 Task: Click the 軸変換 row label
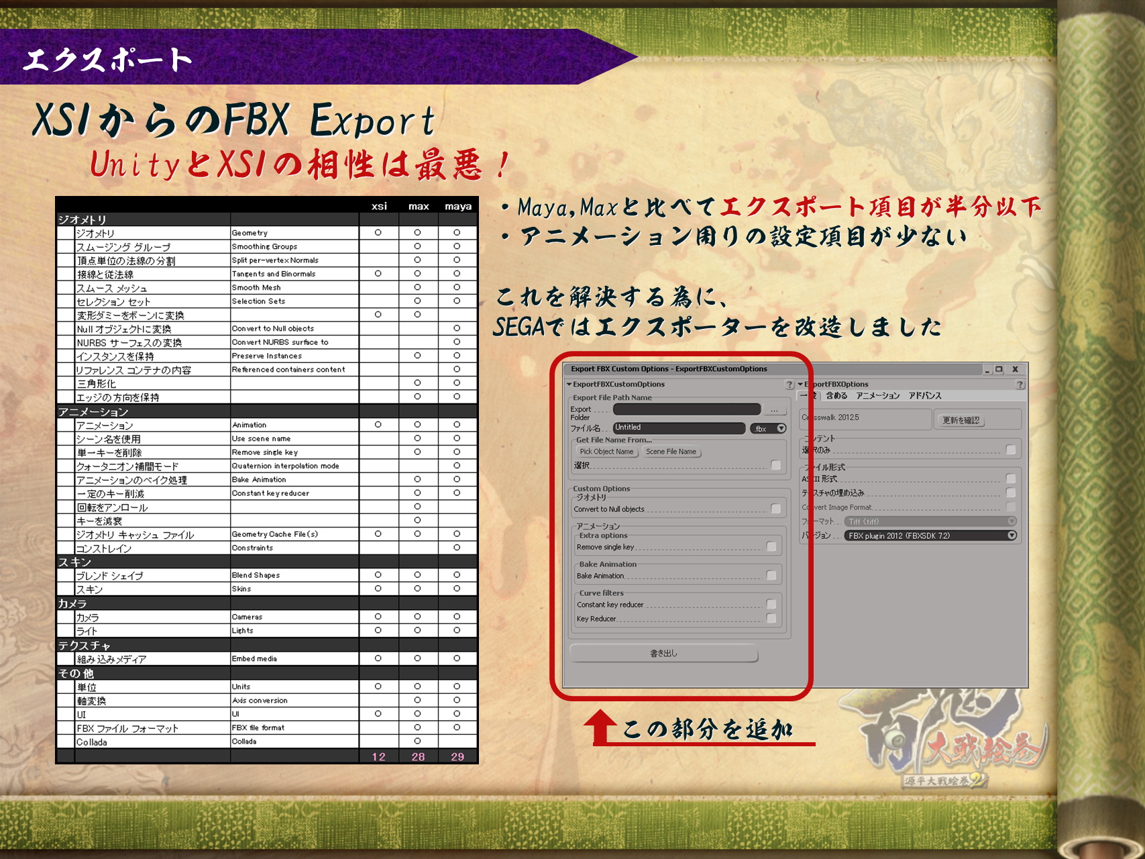point(91,701)
